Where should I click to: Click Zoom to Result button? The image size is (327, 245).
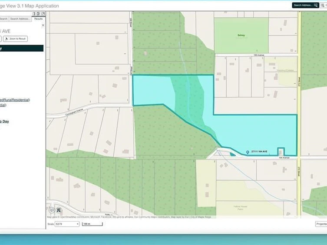pyautogui.click(x=16, y=39)
